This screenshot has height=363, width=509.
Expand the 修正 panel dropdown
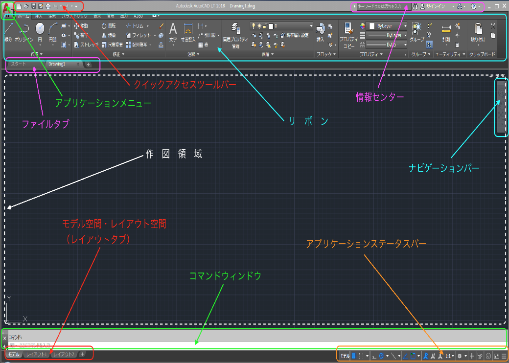click(118, 54)
